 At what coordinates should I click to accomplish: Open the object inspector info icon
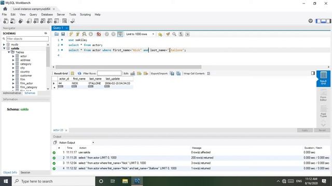point(21,21)
